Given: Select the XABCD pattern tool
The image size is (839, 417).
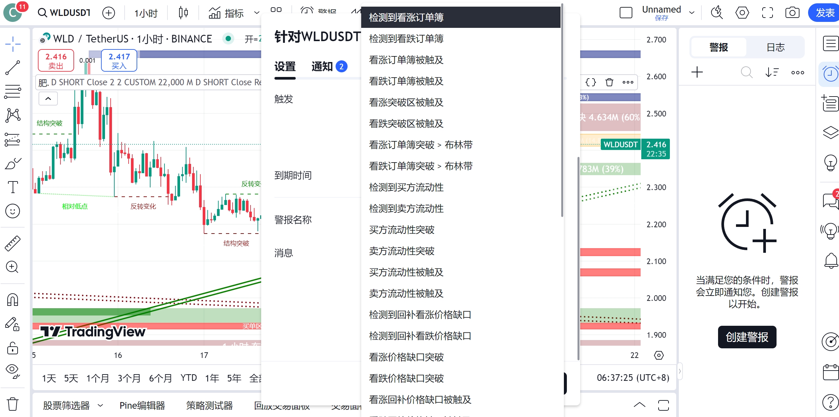Looking at the screenshot, I should click(13, 115).
